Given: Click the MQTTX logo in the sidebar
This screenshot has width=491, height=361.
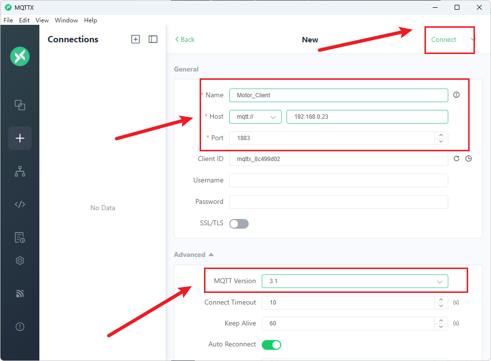Looking at the screenshot, I should click(x=20, y=56).
